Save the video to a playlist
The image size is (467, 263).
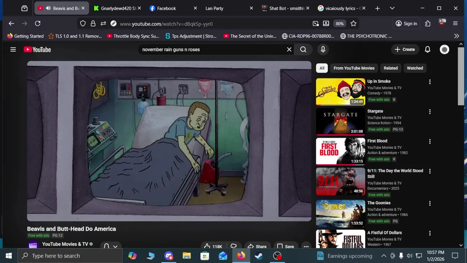coord(285,247)
